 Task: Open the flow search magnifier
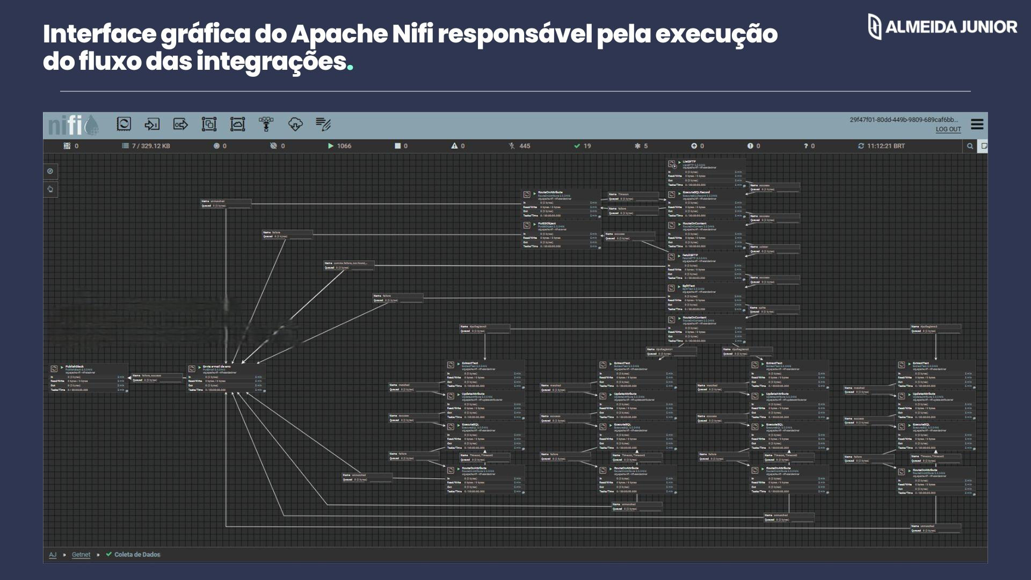coord(970,146)
